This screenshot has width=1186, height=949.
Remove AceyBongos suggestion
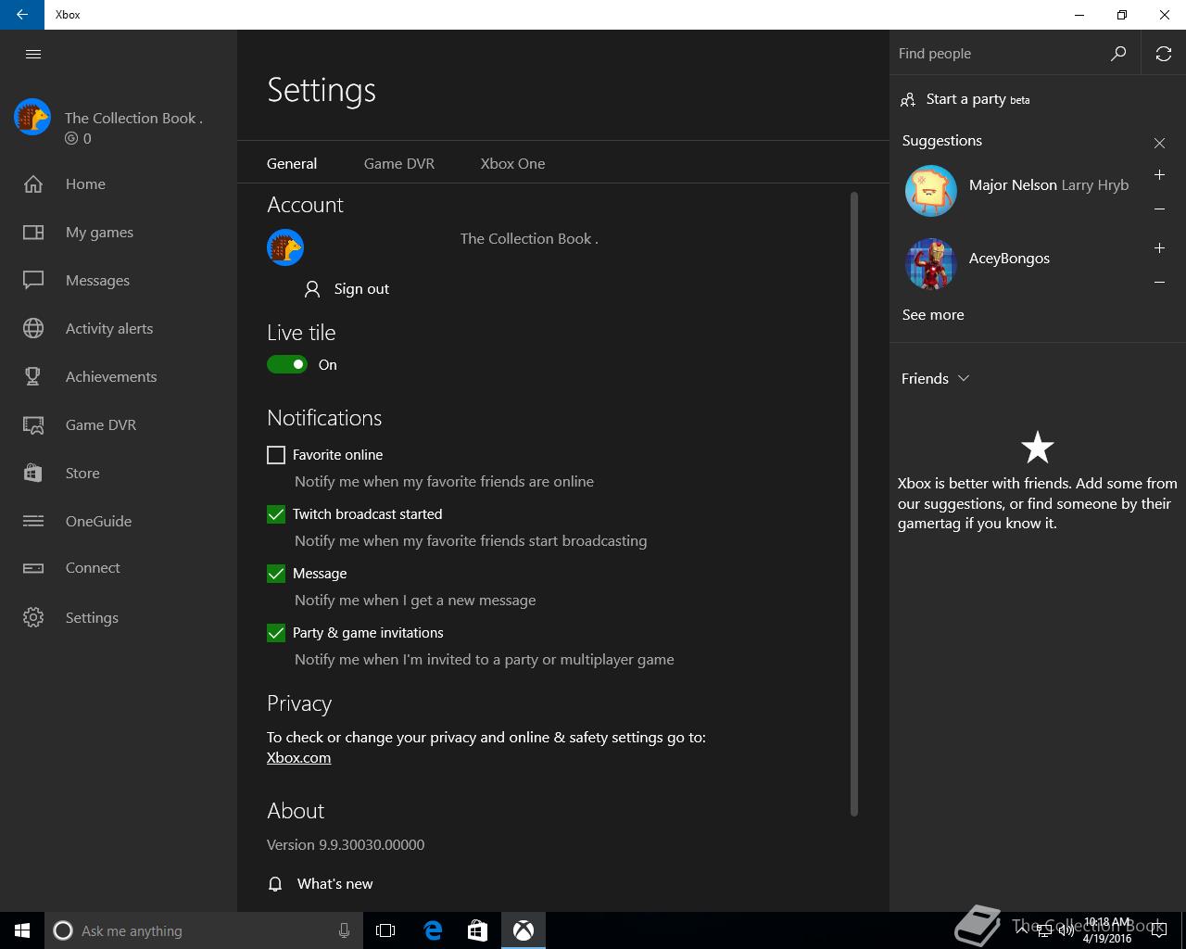pyautogui.click(x=1159, y=283)
